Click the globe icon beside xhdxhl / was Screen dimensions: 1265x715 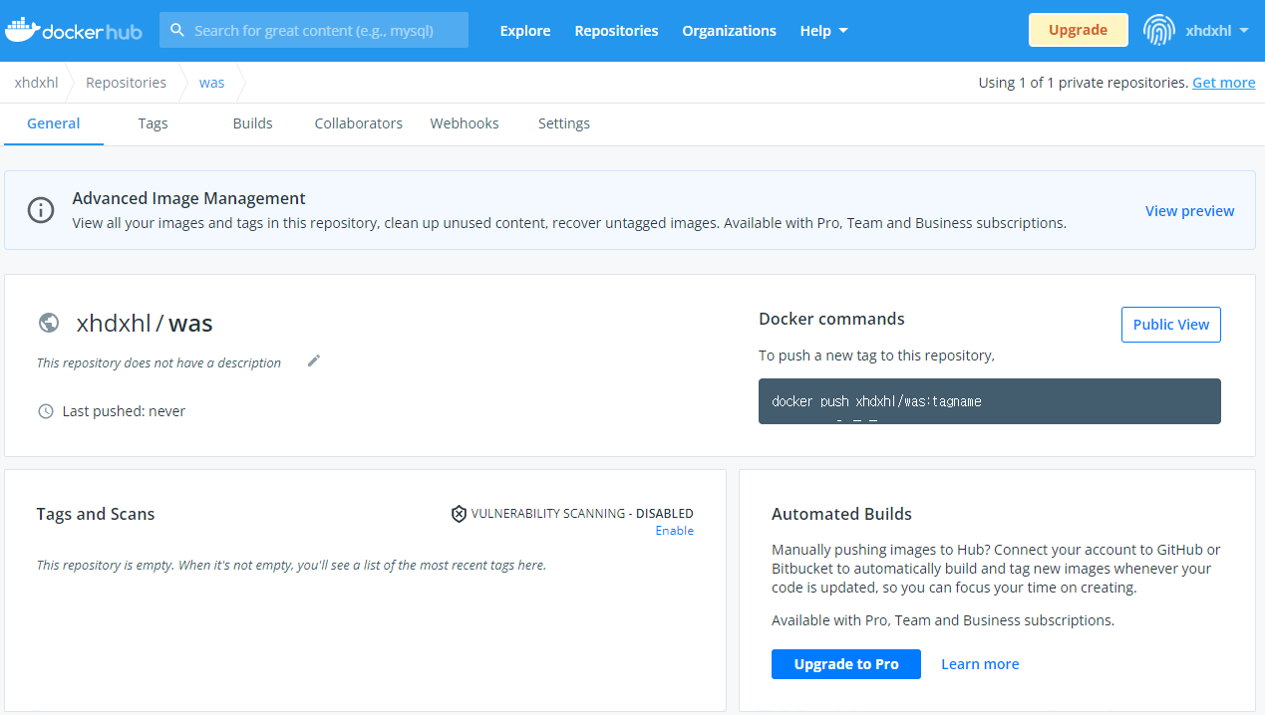(x=48, y=323)
